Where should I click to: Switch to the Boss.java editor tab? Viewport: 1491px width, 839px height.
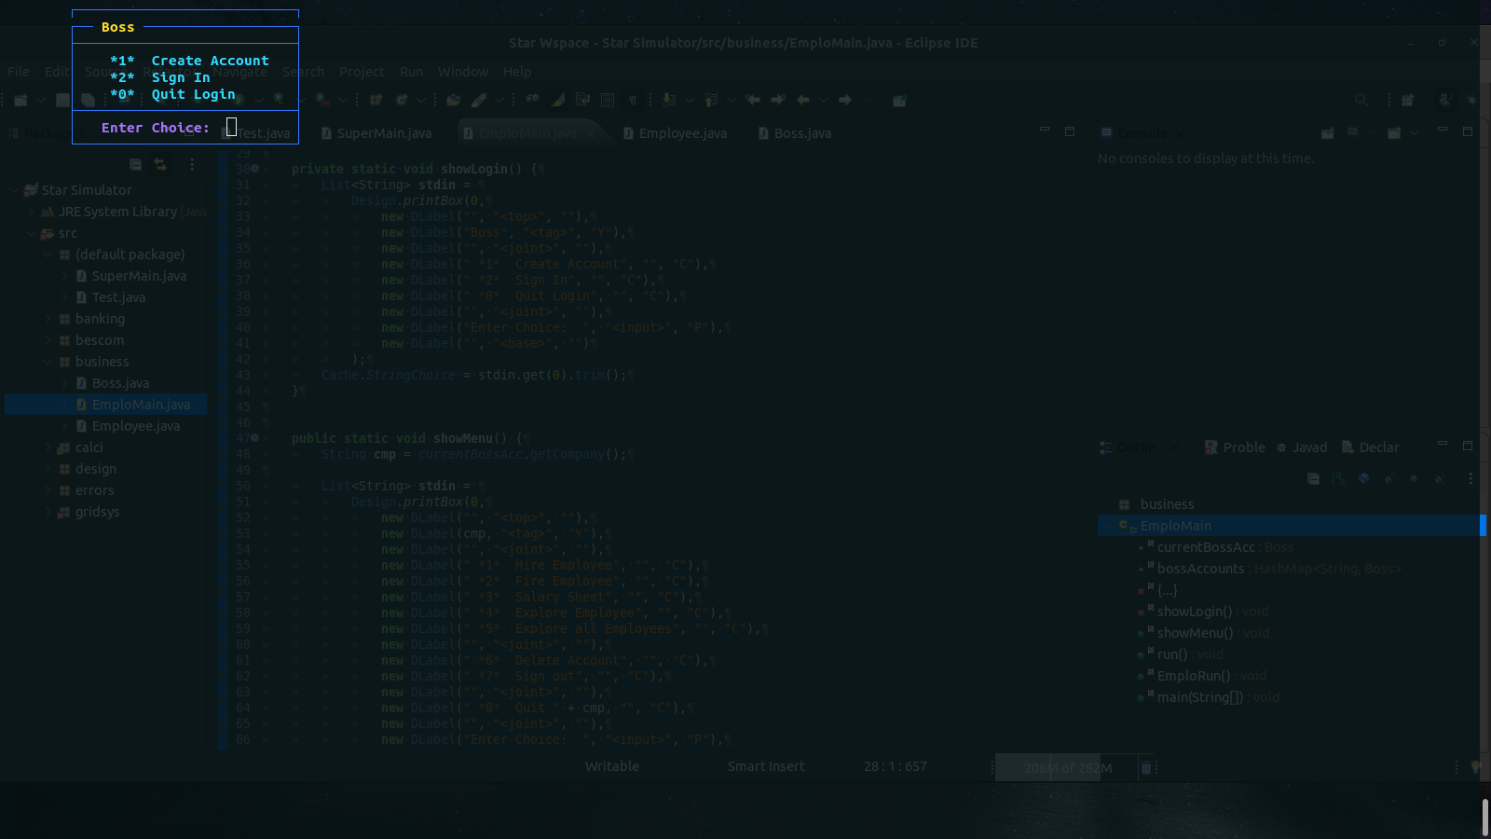(801, 132)
